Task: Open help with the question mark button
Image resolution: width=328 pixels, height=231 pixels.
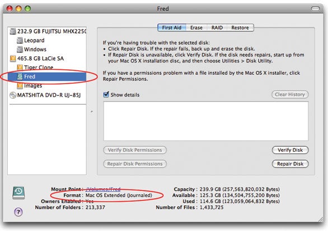Action: 18,212
